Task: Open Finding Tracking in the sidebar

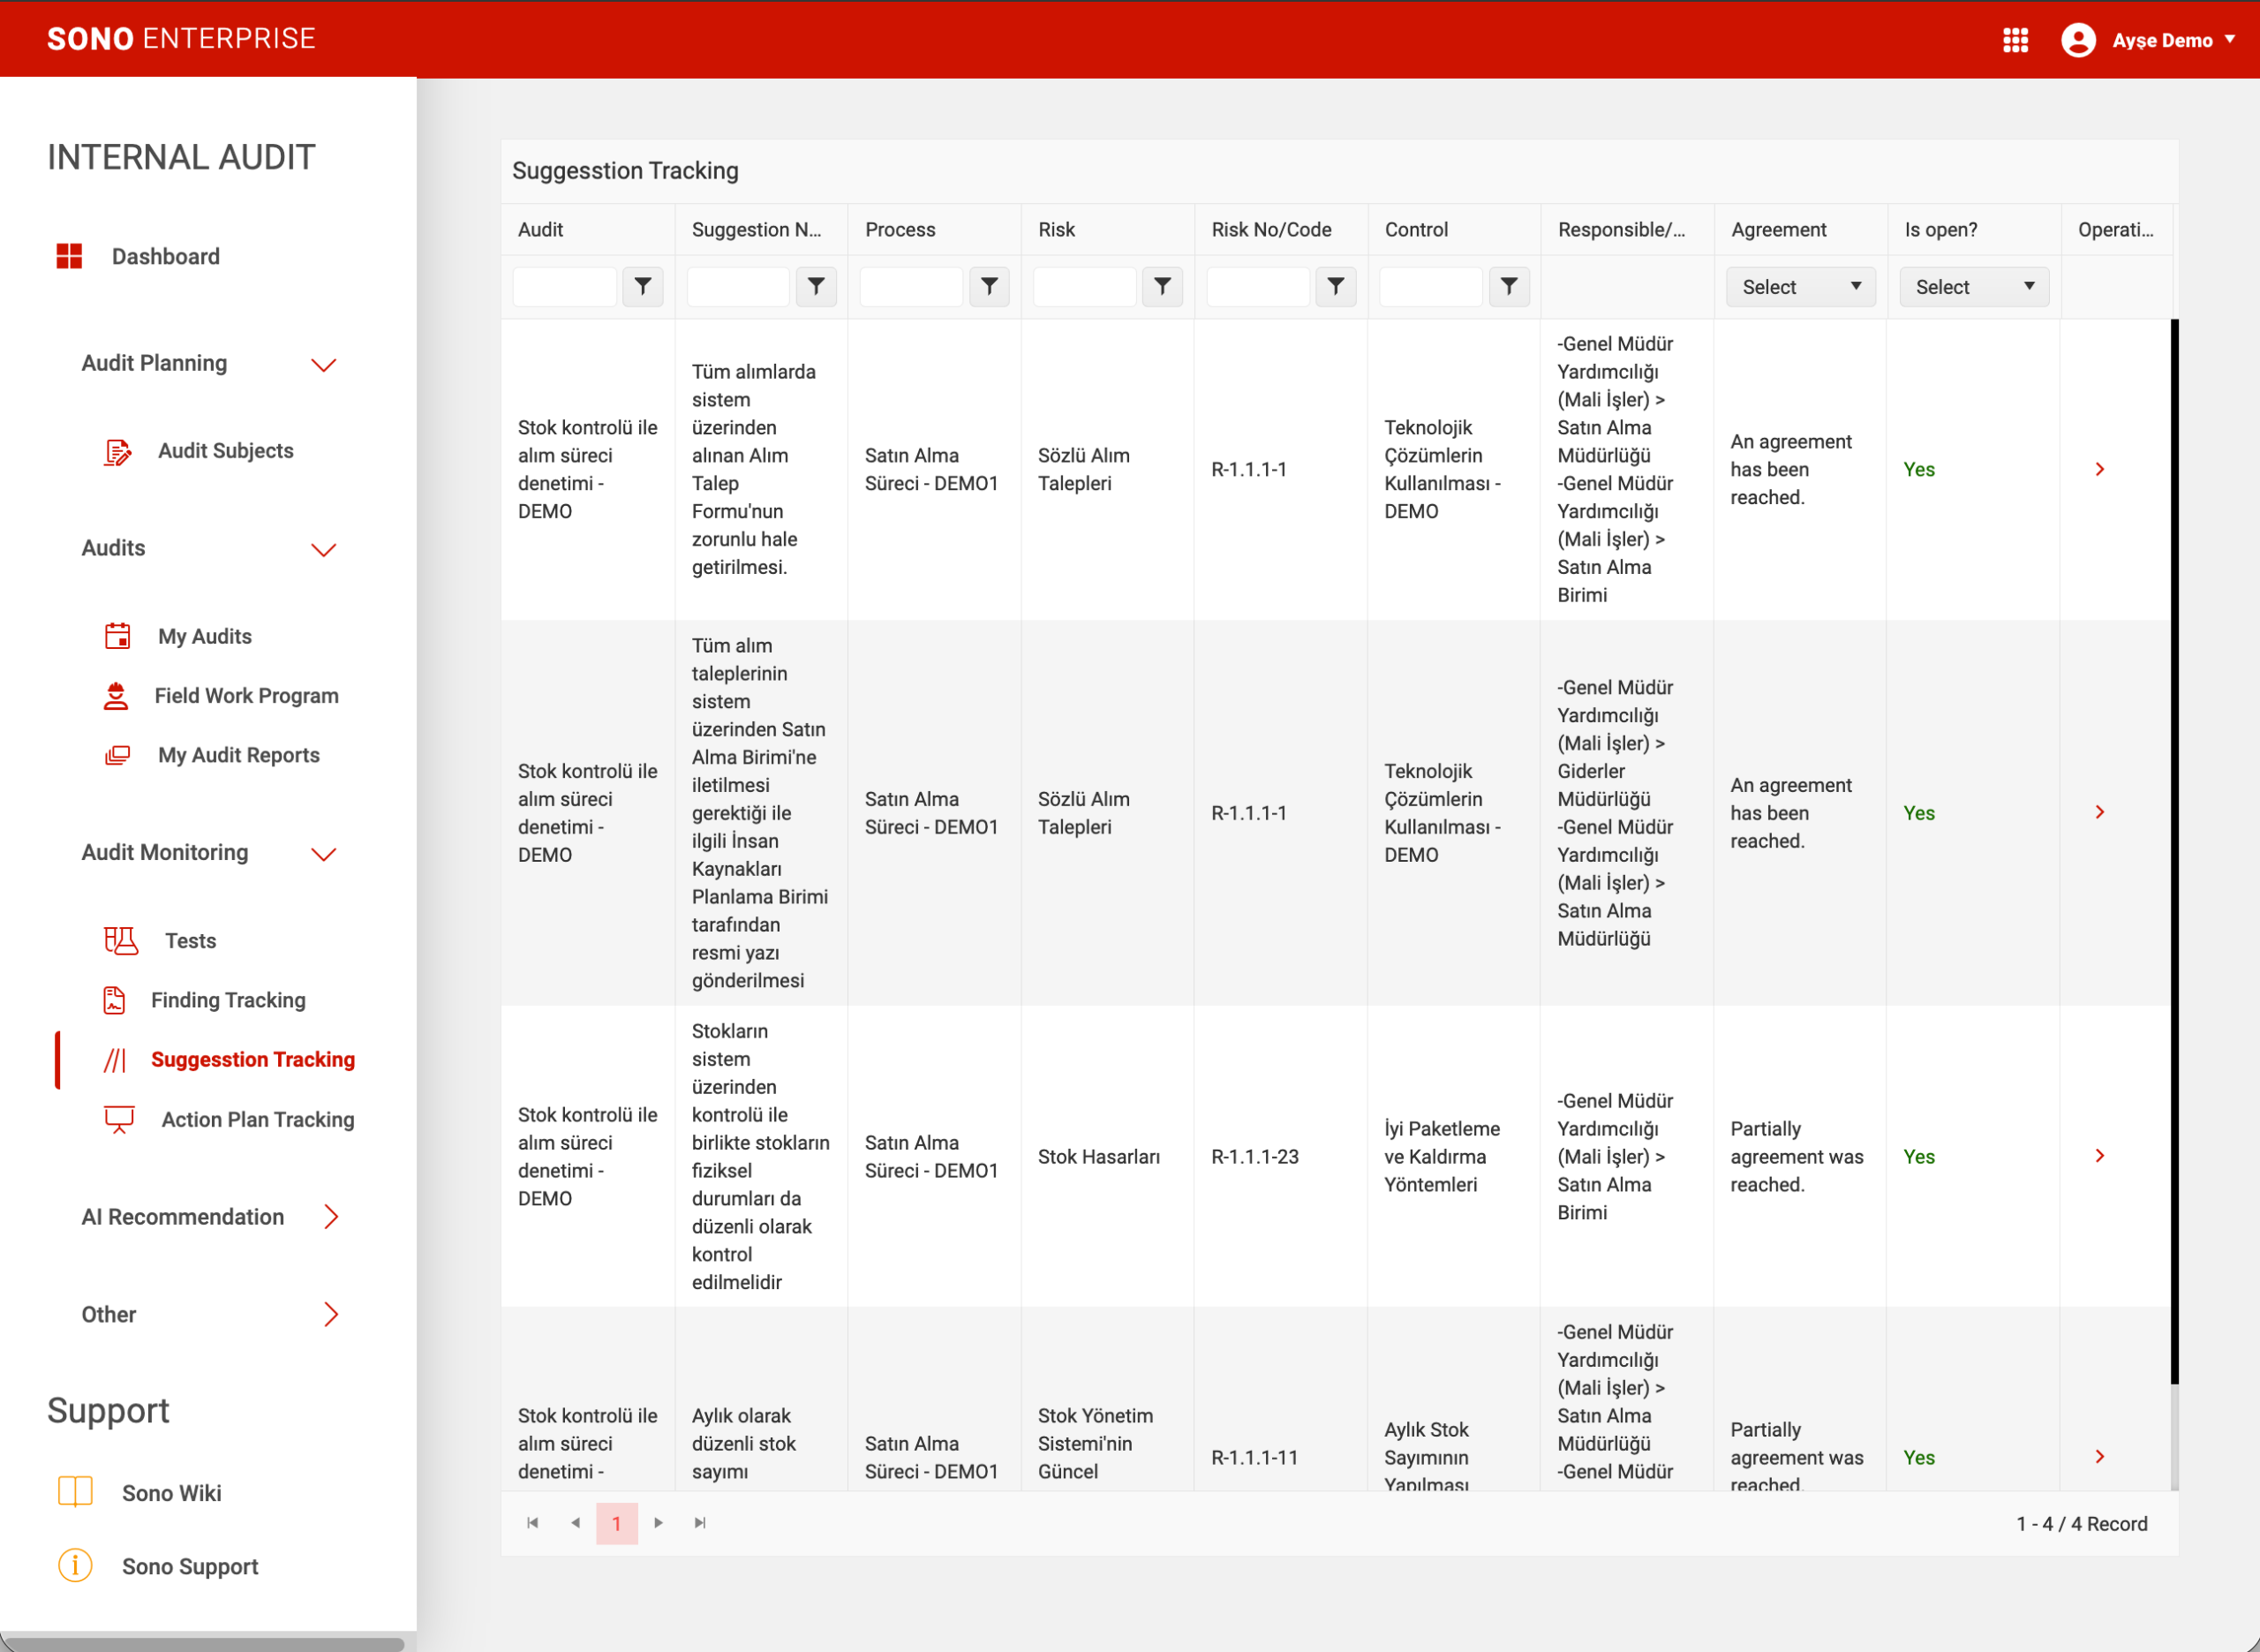Action: click(x=228, y=1000)
